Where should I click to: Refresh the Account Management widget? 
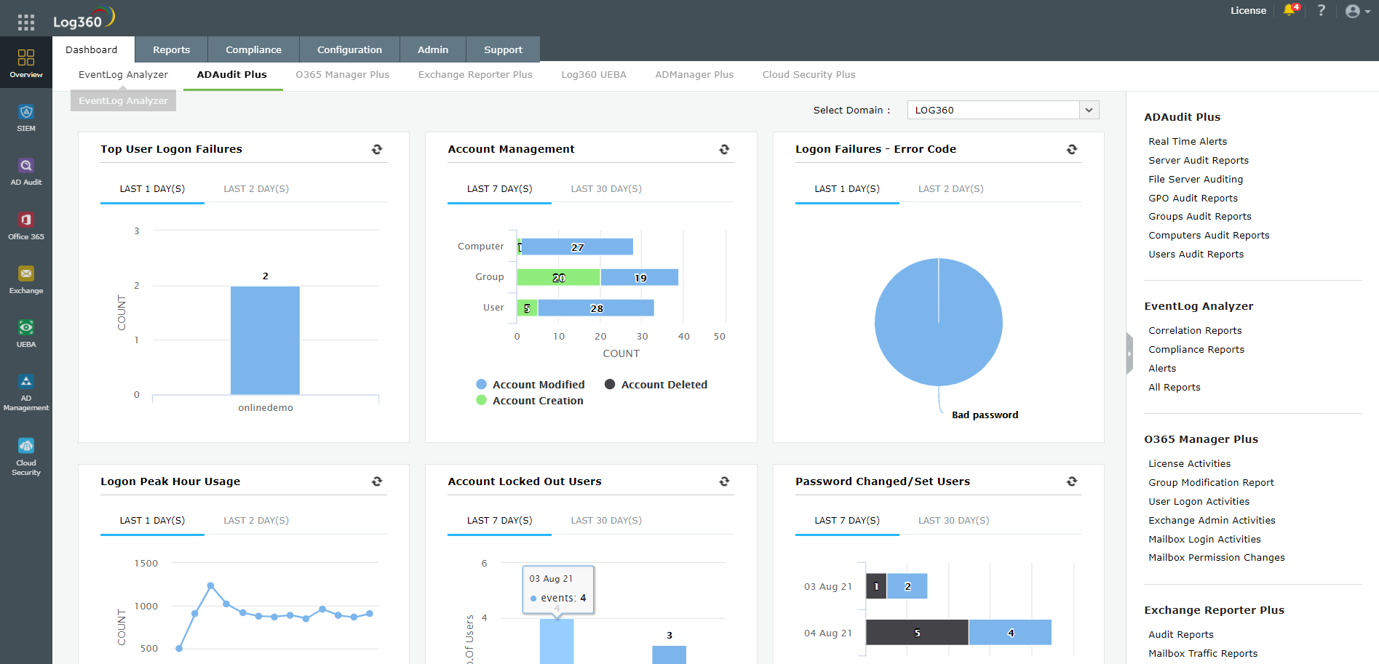tap(724, 149)
